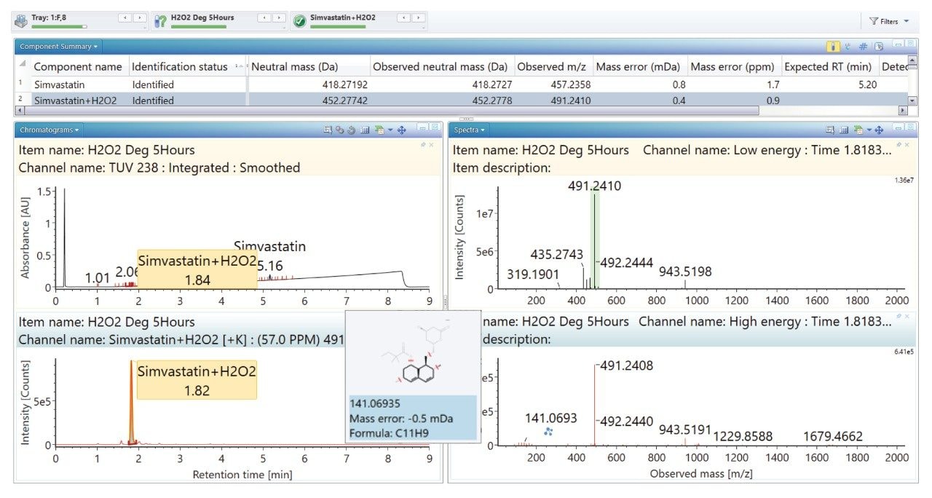
Task: Select the Simvastatin+H2O2 table row
Action: coord(460,100)
